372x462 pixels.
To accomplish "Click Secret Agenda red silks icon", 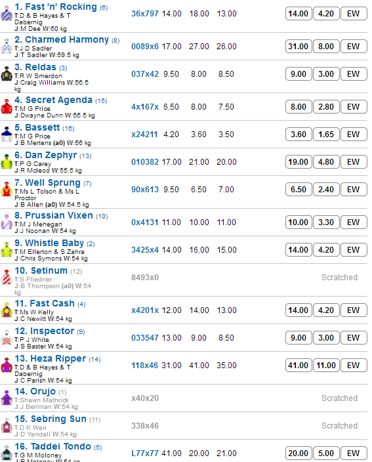I will [7, 107].
